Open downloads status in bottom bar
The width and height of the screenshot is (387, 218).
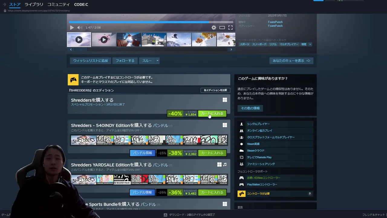189,215
